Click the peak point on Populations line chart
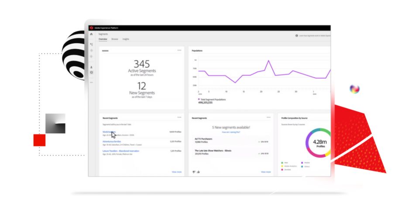Image resolution: width=419 pixels, height=209 pixels. coord(268,61)
